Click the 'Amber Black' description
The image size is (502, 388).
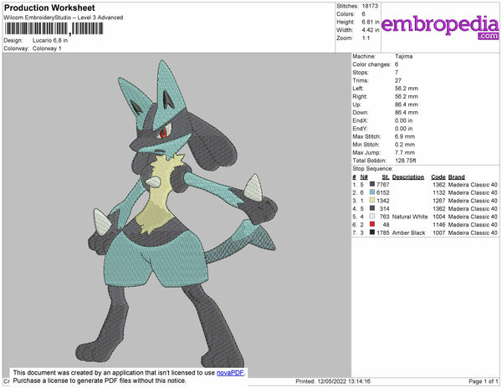(408, 232)
